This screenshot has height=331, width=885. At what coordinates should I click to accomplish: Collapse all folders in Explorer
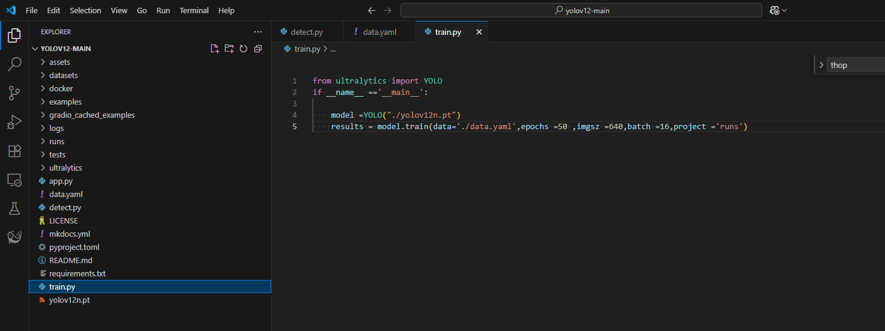point(258,49)
